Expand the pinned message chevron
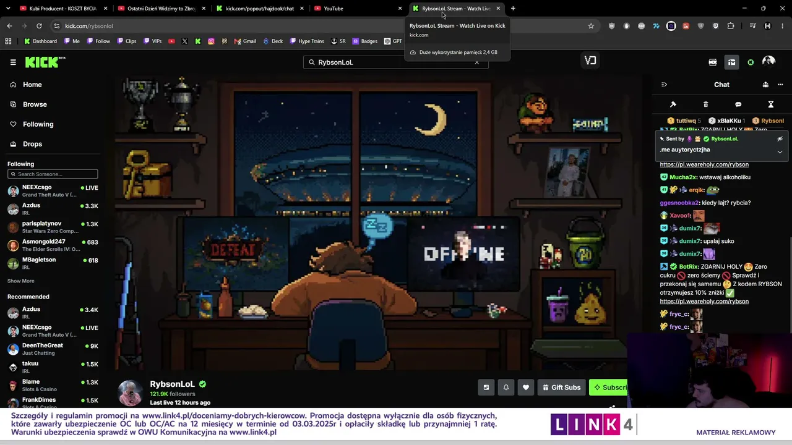The height and width of the screenshot is (445, 792). click(x=780, y=151)
